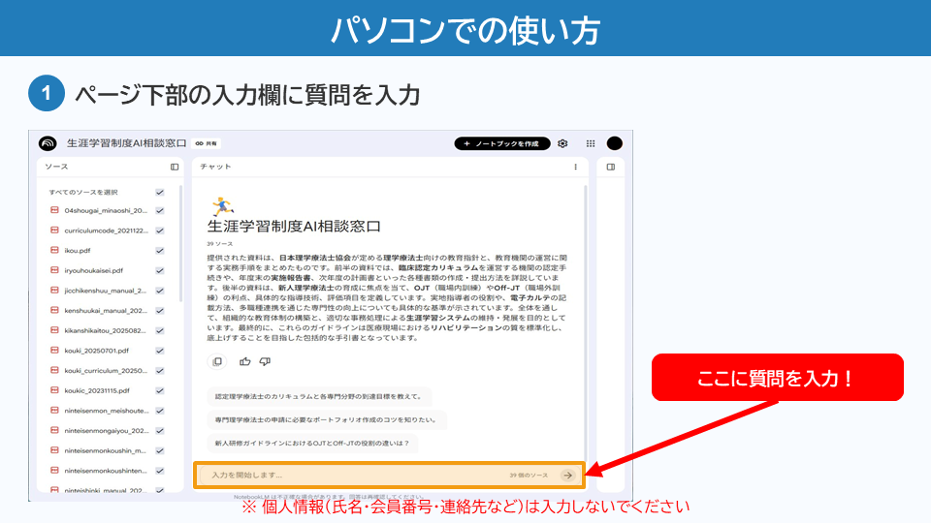This screenshot has height=523, width=931.
Task: Open the settings gear icon
Action: [x=562, y=143]
